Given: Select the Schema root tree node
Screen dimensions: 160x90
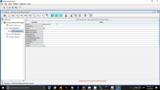Looking at the screenshot, I should 7,20.
